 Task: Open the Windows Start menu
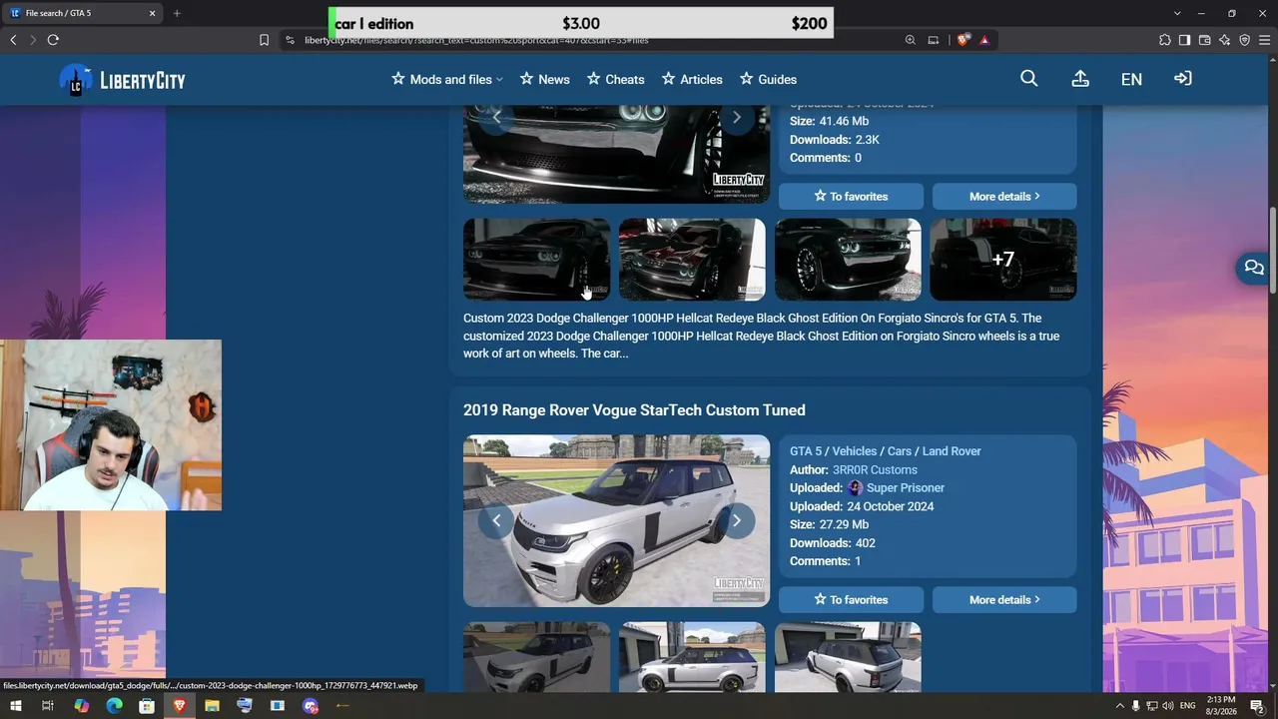coord(15,706)
